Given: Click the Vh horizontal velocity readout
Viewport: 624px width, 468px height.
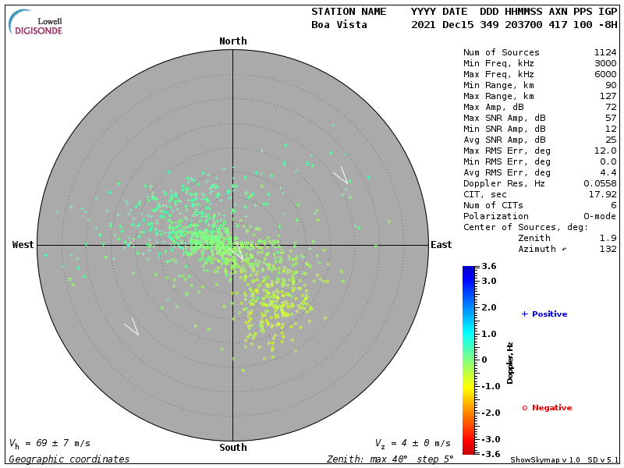Looking at the screenshot, I should tap(50, 443).
